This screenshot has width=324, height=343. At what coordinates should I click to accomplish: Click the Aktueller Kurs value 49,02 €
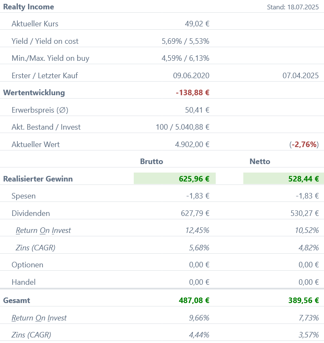point(197,24)
